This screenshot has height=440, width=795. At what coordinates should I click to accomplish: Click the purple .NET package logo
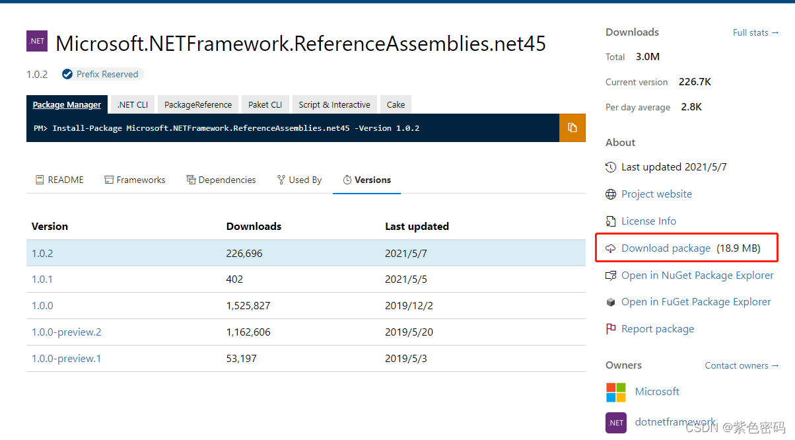point(36,41)
